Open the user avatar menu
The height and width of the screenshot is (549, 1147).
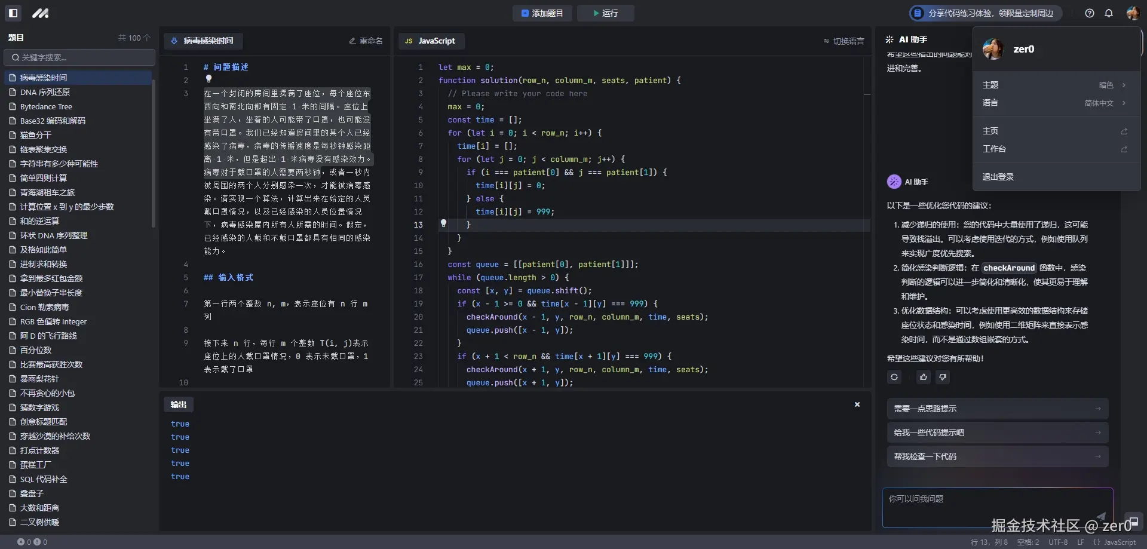point(1132,13)
